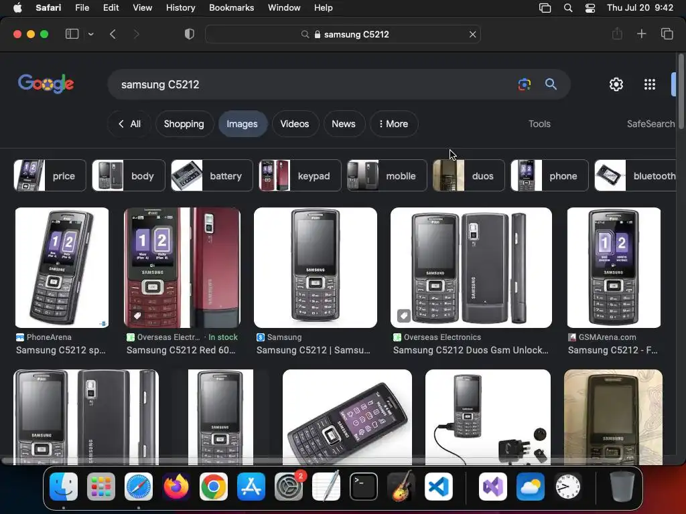Show Safari tab overview
The image size is (686, 514).
coord(667,33)
